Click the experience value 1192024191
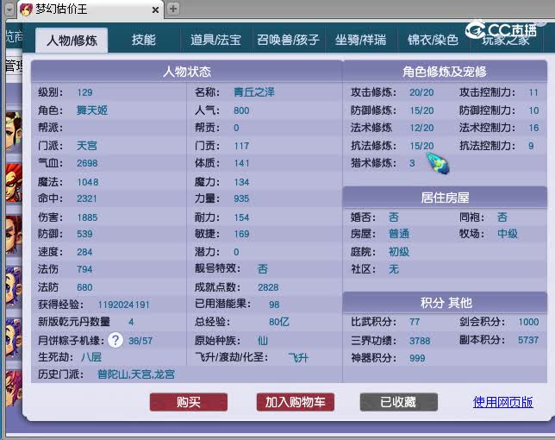Image resolution: width=555 pixels, height=440 pixels. 123,305
